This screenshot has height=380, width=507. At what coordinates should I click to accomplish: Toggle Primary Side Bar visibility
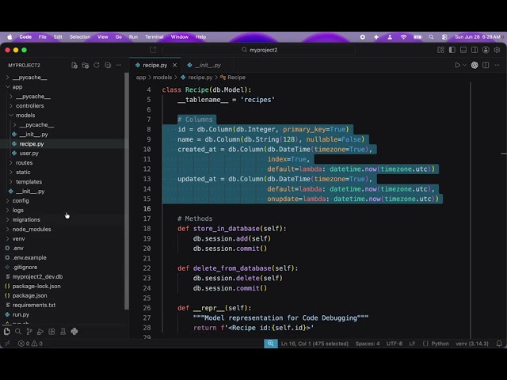452,50
